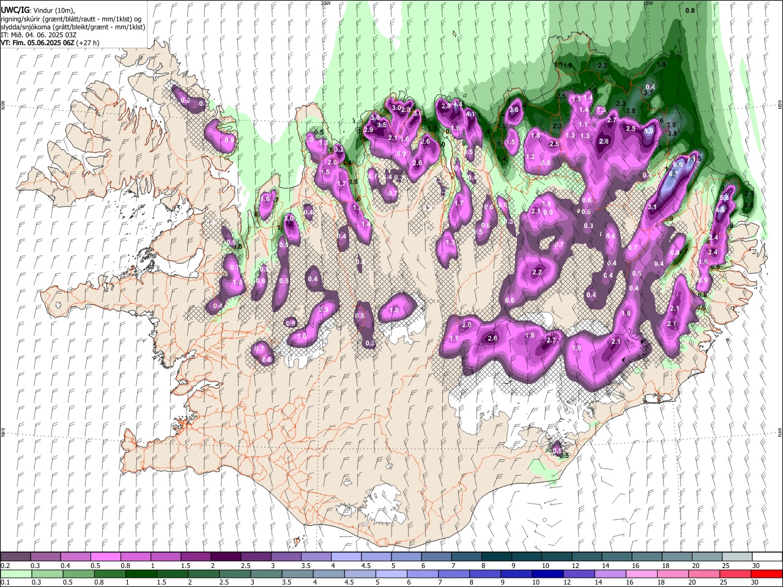Click the bold 'UWC/IG' title text

coord(15,10)
